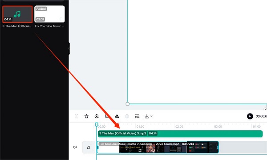Click the download clip icon
The height and width of the screenshot is (160, 267).
tap(147, 117)
